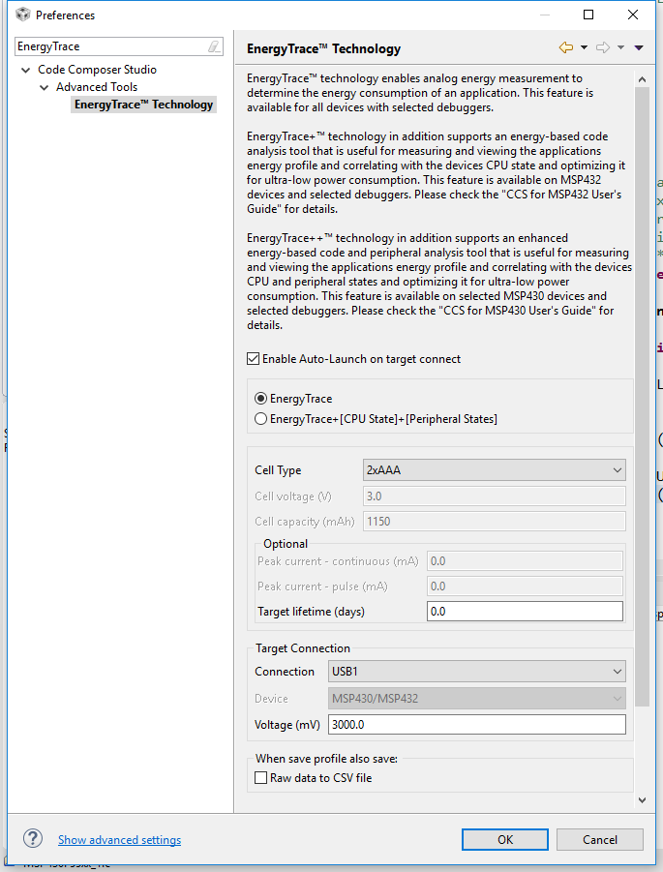Click the forward navigation arrow icon
The width and height of the screenshot is (663, 872).
pos(603,47)
